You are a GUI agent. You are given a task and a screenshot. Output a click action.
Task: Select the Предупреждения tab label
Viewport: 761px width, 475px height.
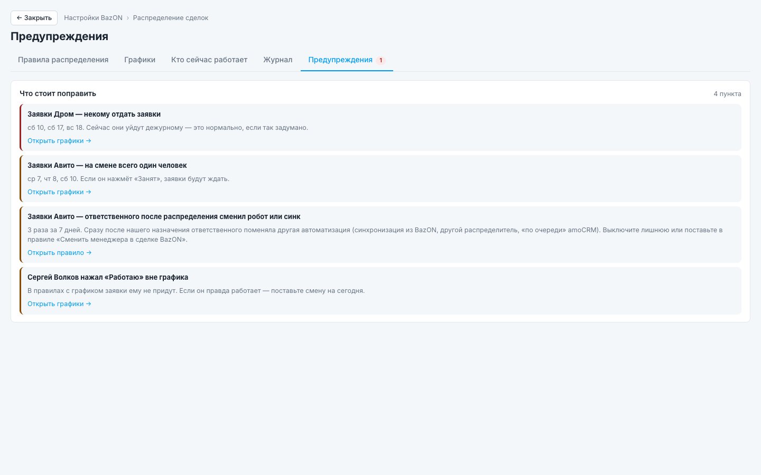coord(340,60)
